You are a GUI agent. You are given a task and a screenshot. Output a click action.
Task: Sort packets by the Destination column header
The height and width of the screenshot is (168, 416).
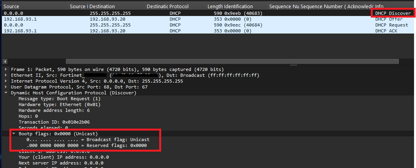click(x=117, y=6)
